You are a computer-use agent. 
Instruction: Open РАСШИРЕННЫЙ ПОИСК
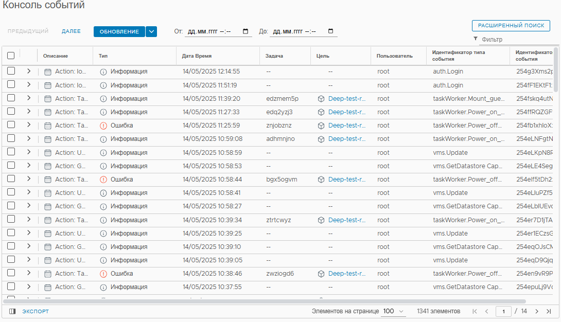pyautogui.click(x=511, y=25)
